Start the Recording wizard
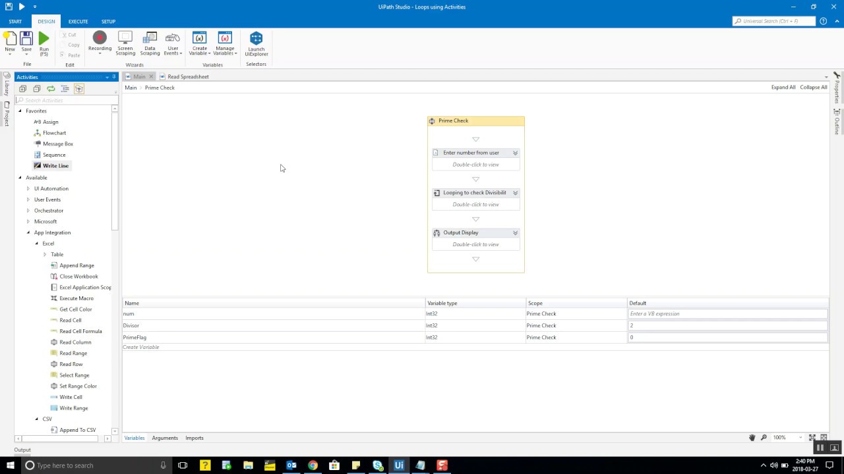The height and width of the screenshot is (474, 844). pyautogui.click(x=100, y=43)
